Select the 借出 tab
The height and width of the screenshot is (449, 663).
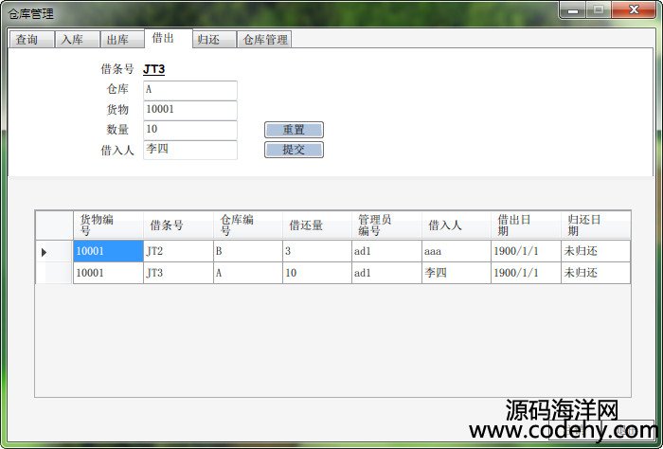click(x=169, y=38)
